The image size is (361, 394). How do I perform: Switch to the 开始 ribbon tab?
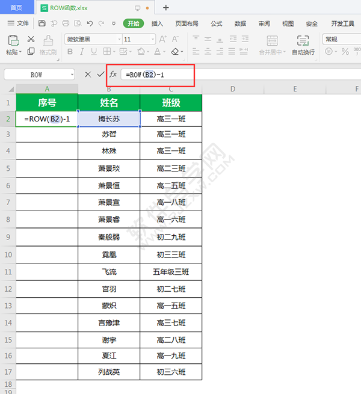133,23
